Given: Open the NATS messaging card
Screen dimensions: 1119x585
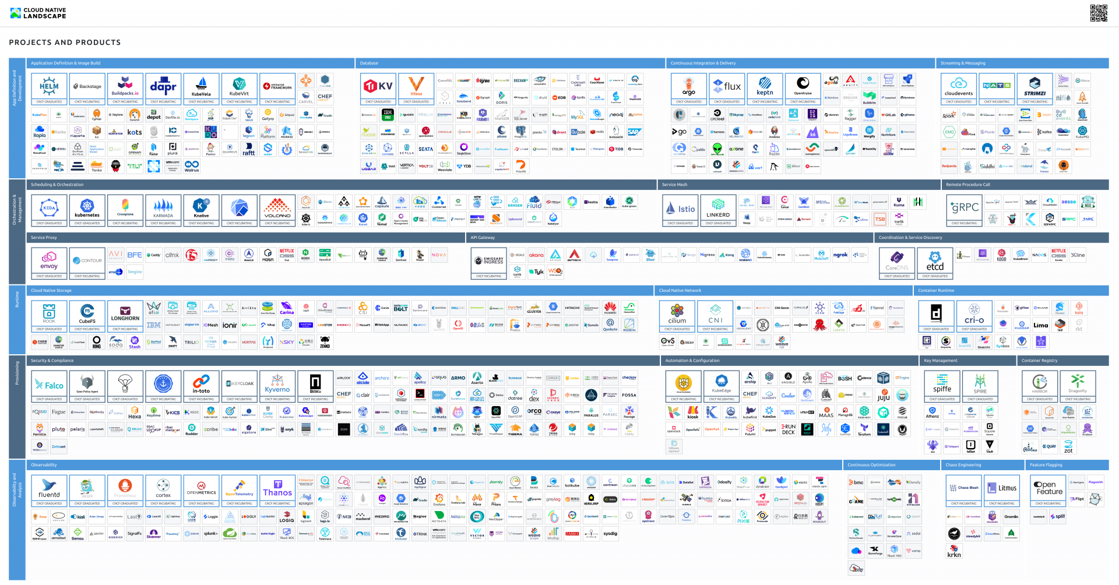Looking at the screenshot, I should (997, 89).
